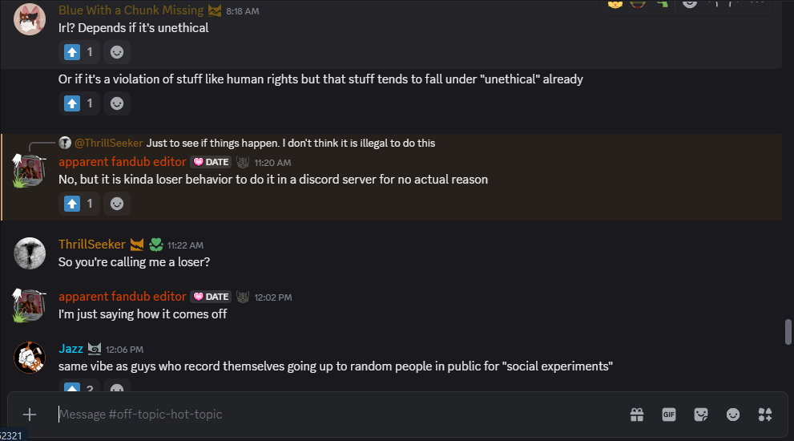The width and height of the screenshot is (794, 441).
Task: Open the emoji picker in message bar
Action: [x=733, y=415]
